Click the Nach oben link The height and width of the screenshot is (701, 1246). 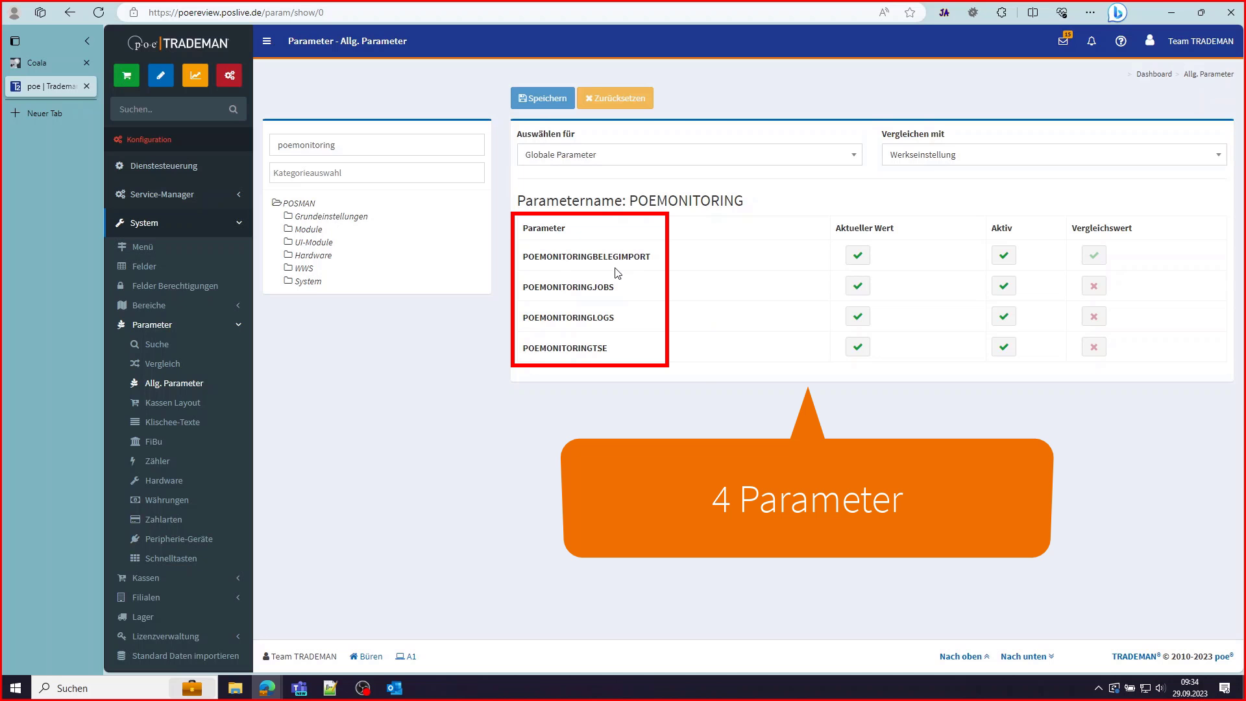964,656
